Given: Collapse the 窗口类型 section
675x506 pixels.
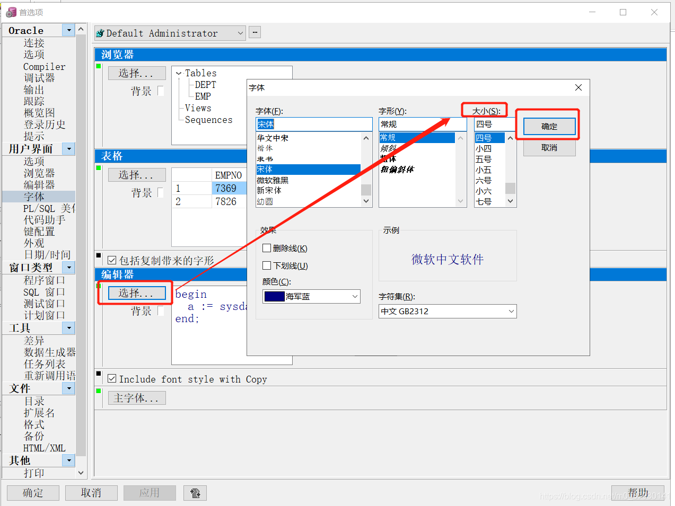Looking at the screenshot, I should (69, 268).
